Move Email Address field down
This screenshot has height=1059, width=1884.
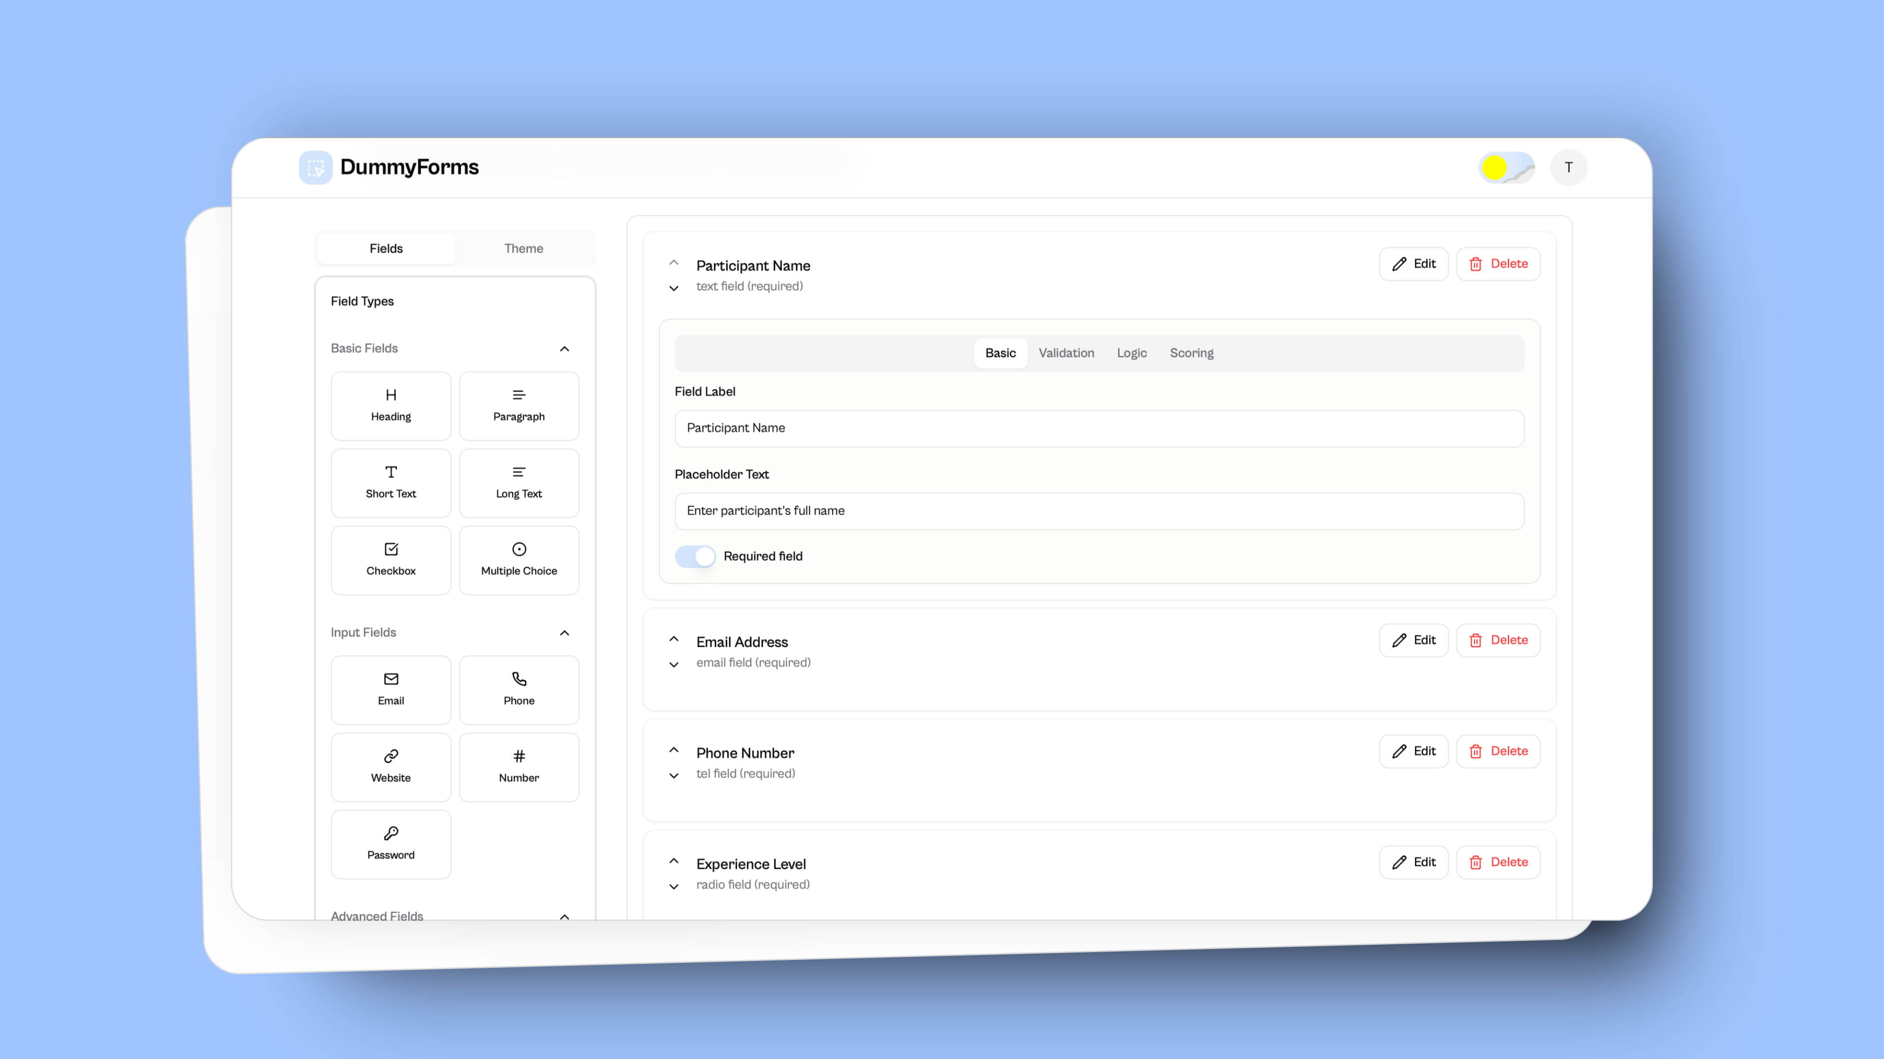coord(674,664)
